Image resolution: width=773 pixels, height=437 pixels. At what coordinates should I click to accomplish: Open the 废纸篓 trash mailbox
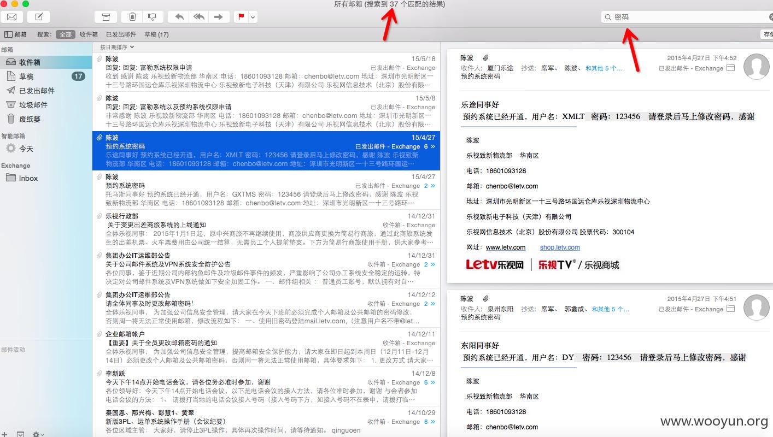[46, 119]
